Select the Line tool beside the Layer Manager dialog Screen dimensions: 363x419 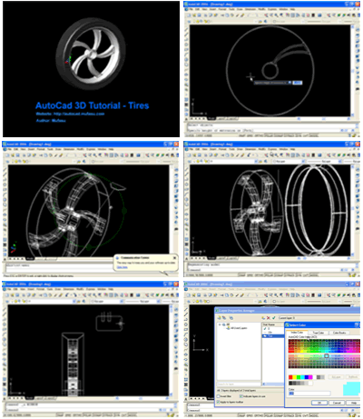[x=186, y=310]
